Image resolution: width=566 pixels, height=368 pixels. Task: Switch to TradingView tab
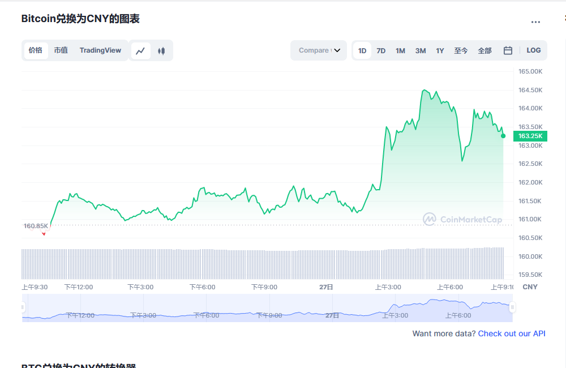[100, 50]
